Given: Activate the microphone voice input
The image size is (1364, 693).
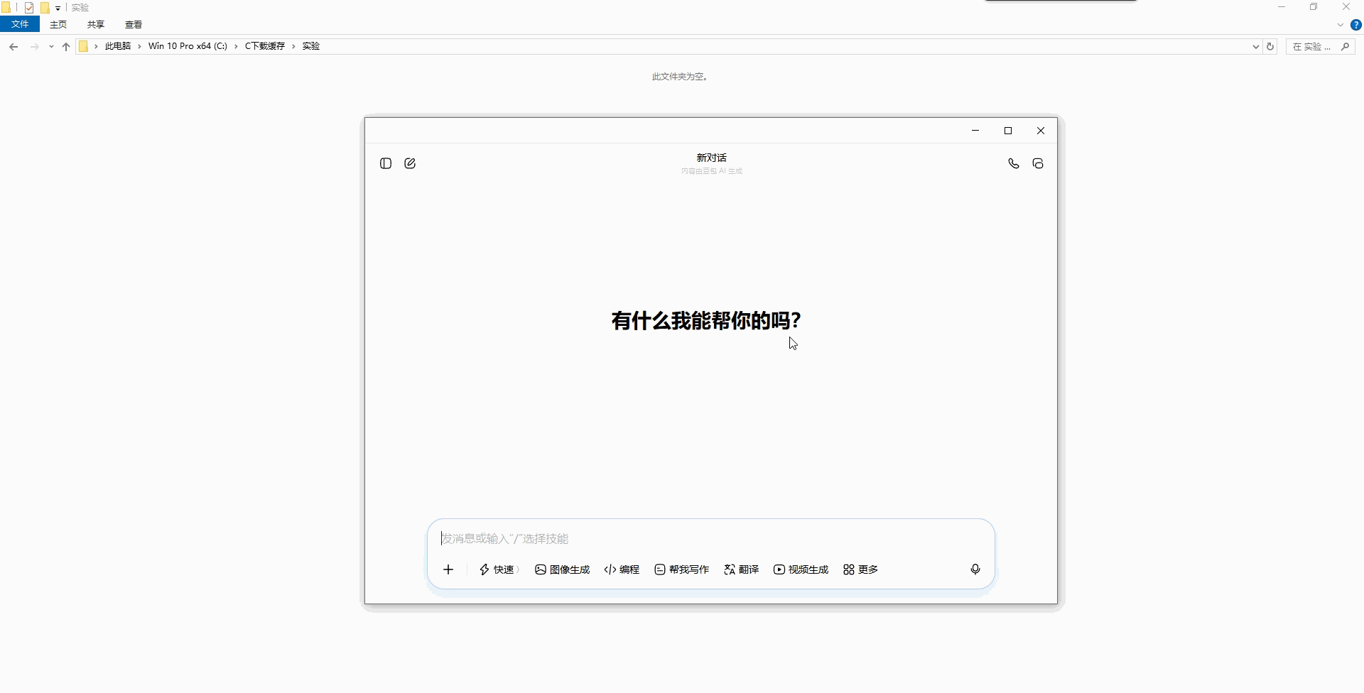Looking at the screenshot, I should (x=975, y=569).
